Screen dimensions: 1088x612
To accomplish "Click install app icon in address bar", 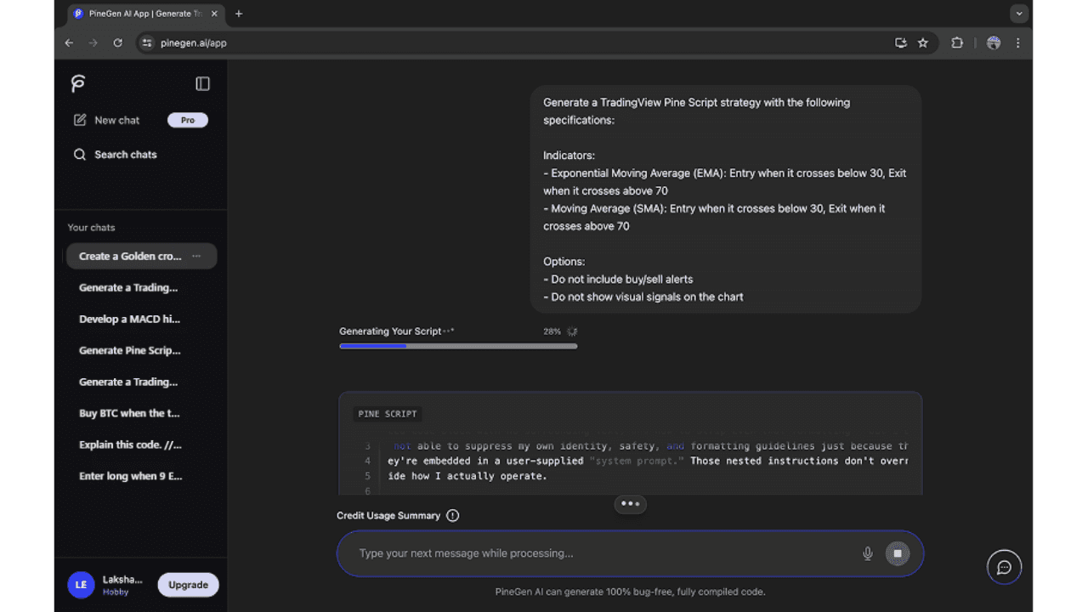I will point(901,42).
